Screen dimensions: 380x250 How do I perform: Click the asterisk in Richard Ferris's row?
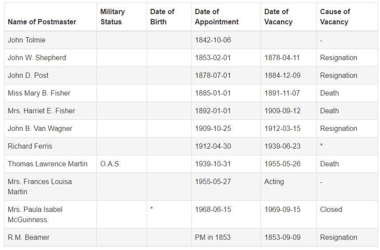point(321,146)
